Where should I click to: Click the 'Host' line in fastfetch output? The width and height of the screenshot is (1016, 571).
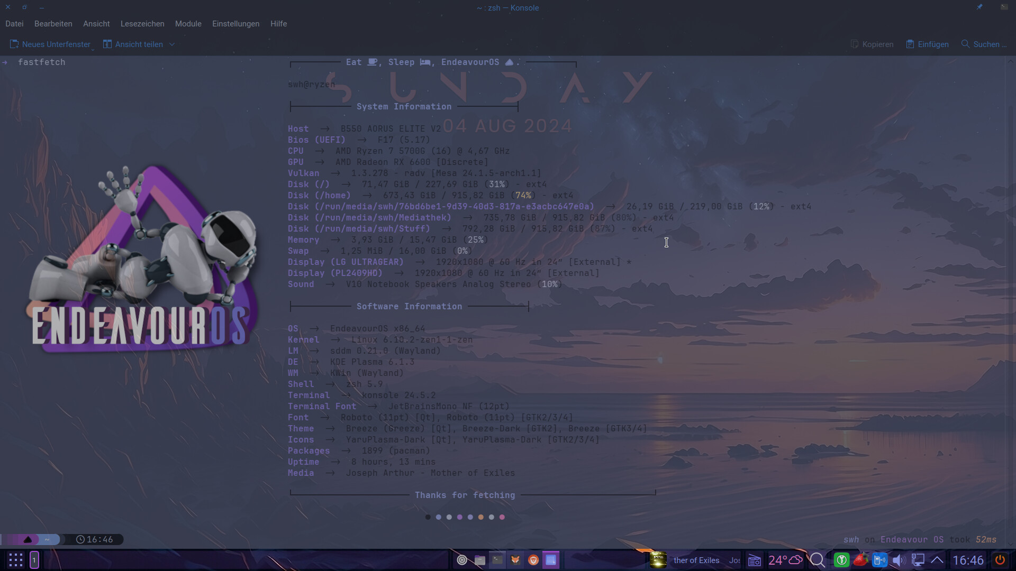[x=364, y=129]
